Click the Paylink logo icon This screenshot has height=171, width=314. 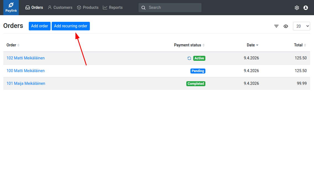[11, 6]
